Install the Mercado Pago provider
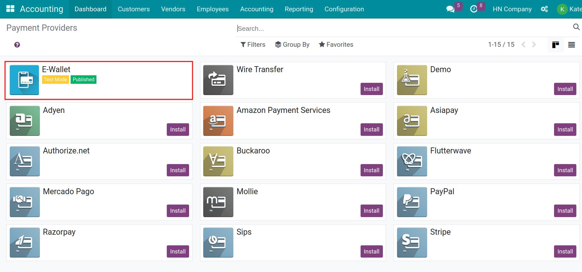Screen dimensions: 582x272 point(178,211)
